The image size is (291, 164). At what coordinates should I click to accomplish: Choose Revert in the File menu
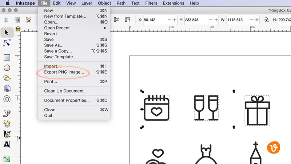click(x=74, y=34)
